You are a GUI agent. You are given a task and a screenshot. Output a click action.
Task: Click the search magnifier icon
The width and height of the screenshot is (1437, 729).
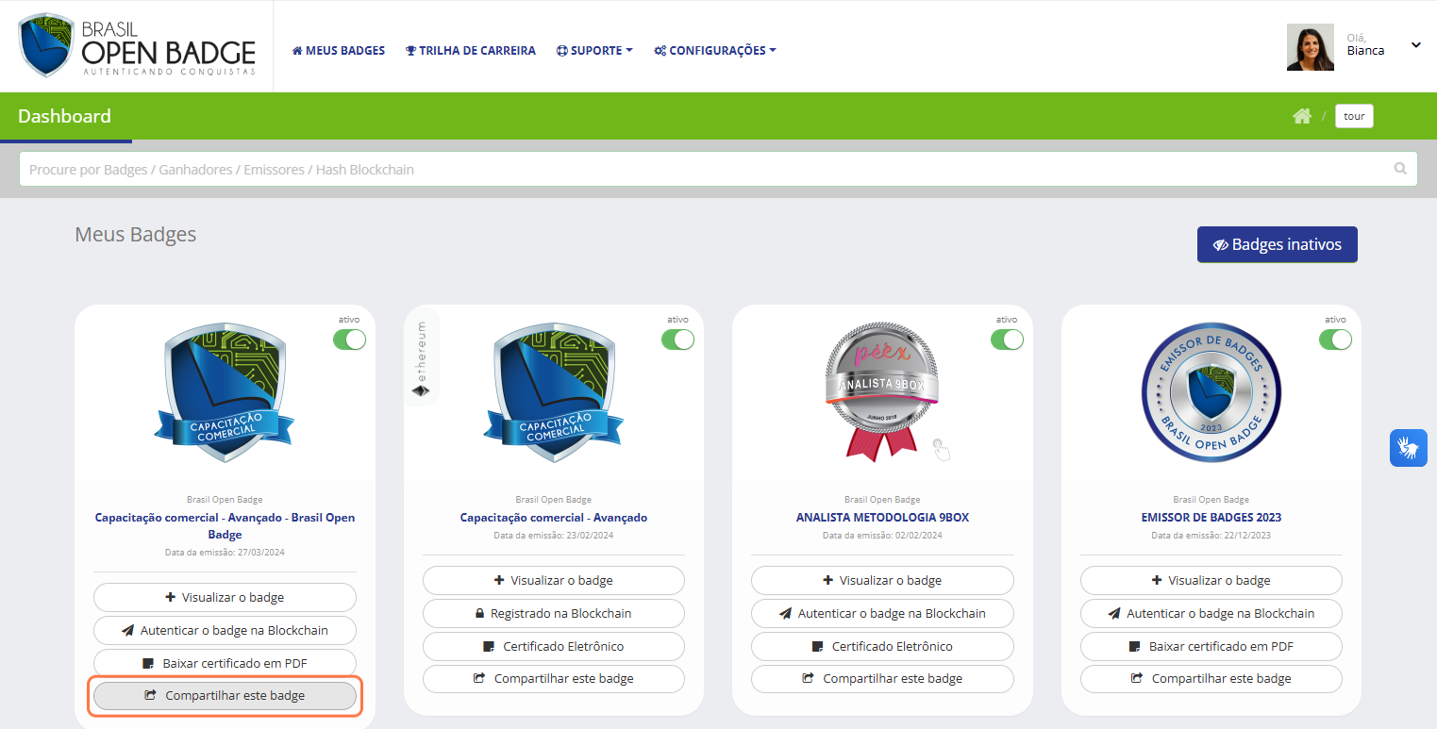(1400, 170)
